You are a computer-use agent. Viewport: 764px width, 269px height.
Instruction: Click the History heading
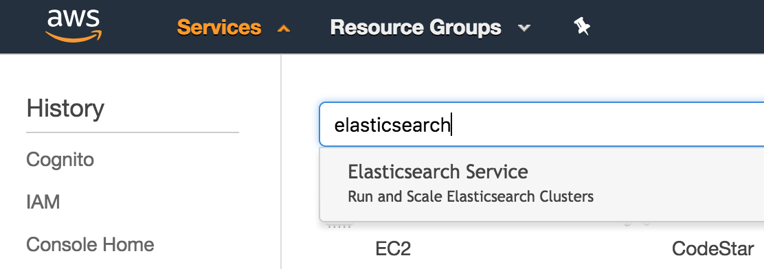pyautogui.click(x=65, y=108)
